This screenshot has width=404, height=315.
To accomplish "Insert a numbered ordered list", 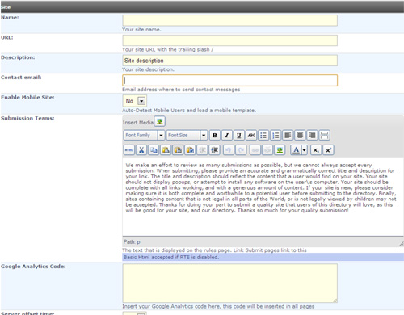I will coord(276,135).
